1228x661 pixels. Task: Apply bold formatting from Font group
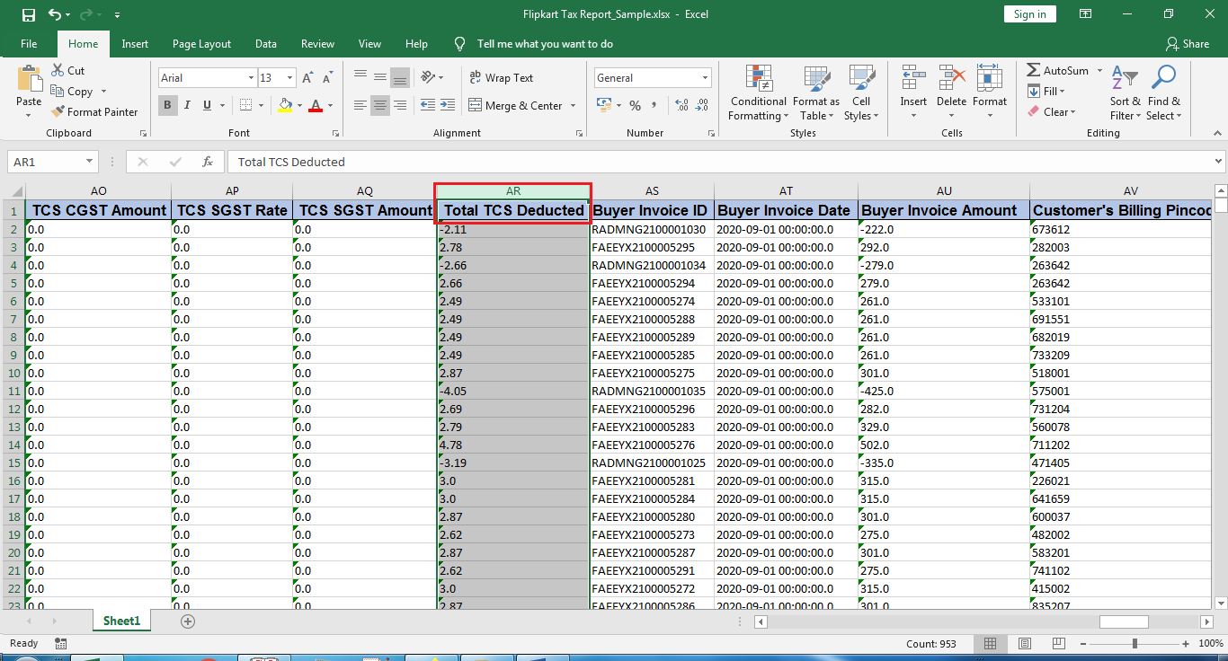(x=167, y=105)
